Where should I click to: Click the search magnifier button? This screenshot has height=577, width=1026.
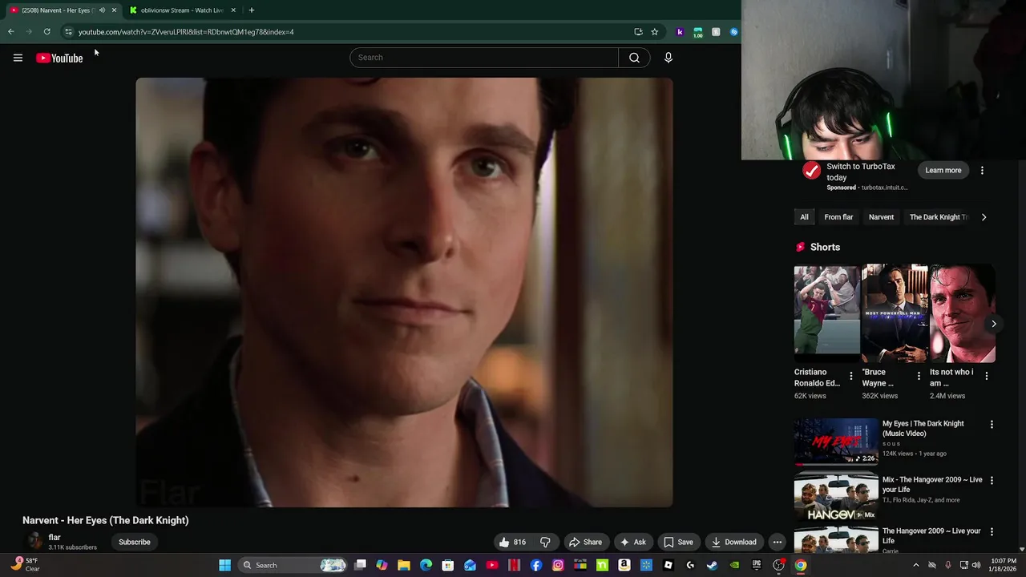pos(634,58)
